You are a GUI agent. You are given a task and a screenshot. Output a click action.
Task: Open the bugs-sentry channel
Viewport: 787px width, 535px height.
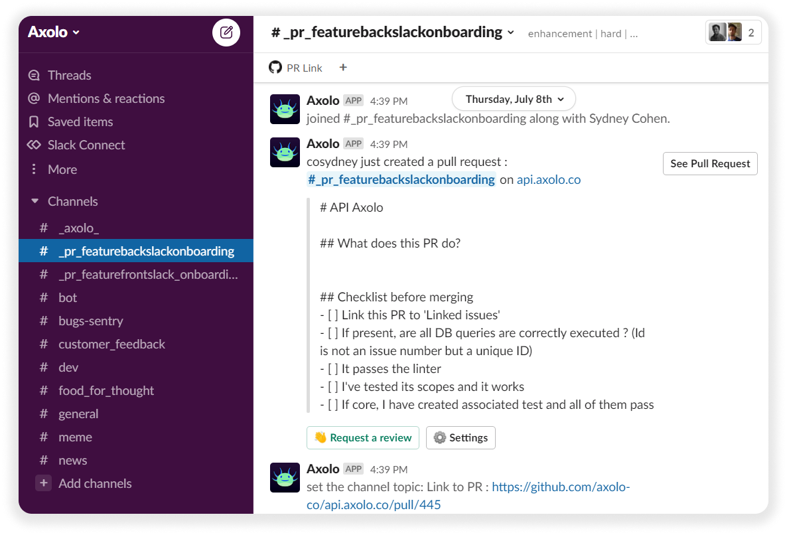[x=135, y=321]
